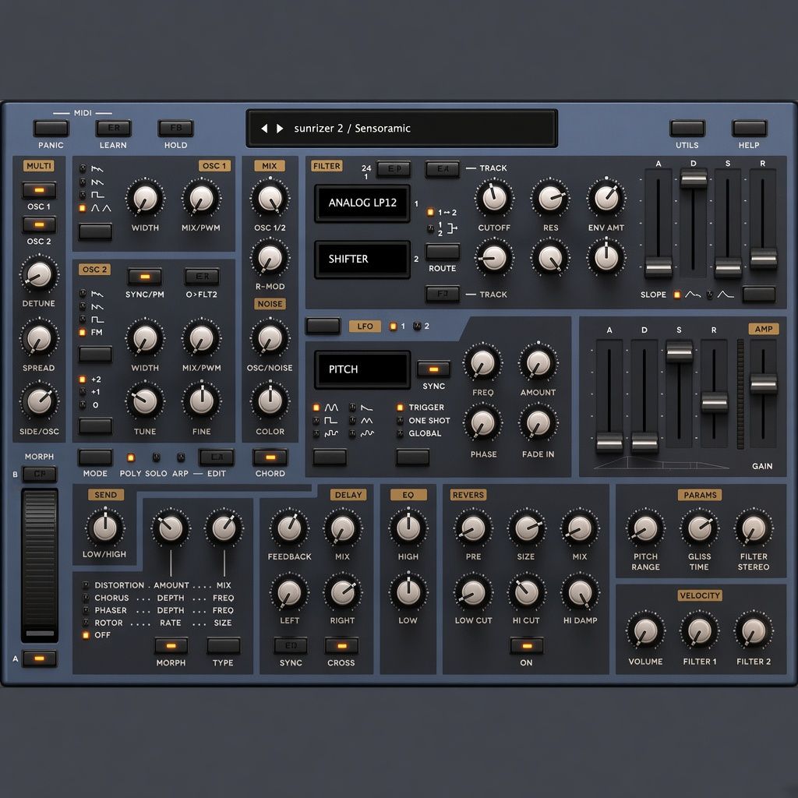Click the MORPH wheel control
Screen dimensions: 798x798
tap(40, 565)
